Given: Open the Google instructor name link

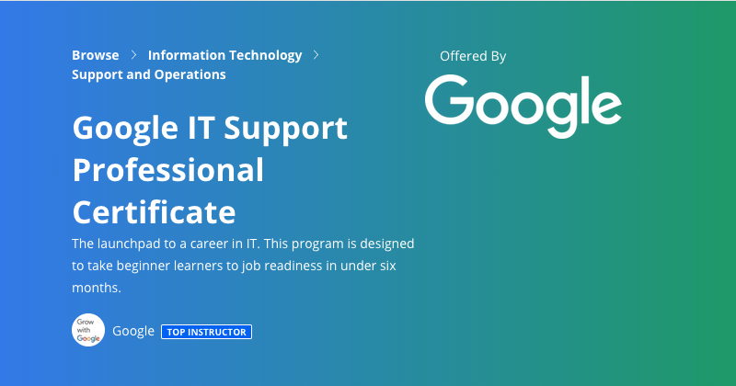Looking at the screenshot, I should 133,331.
